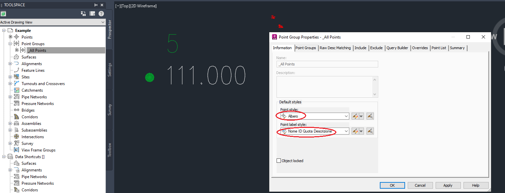Image resolution: width=505 pixels, height=193 pixels.
Task: Click the Toolspace tree-view toggle icon
Action: point(83,14)
